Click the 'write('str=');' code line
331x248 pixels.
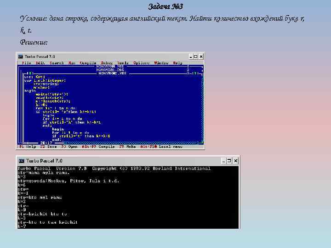[52, 94]
